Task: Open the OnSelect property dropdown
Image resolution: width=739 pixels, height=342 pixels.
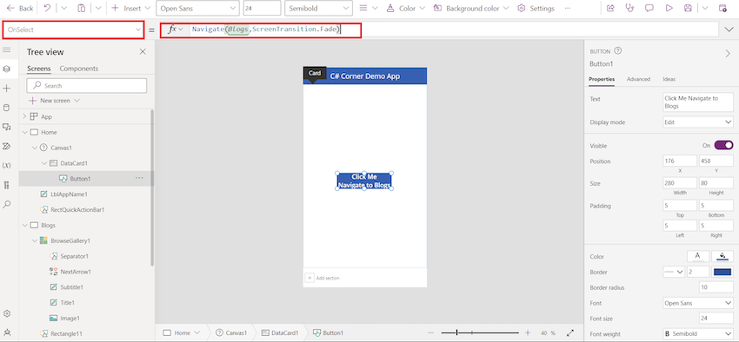Action: (x=74, y=30)
